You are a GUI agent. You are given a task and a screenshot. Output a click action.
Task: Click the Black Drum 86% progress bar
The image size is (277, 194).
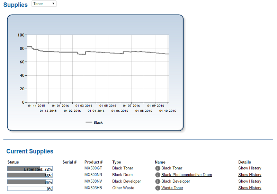pyautogui.click(x=30, y=175)
